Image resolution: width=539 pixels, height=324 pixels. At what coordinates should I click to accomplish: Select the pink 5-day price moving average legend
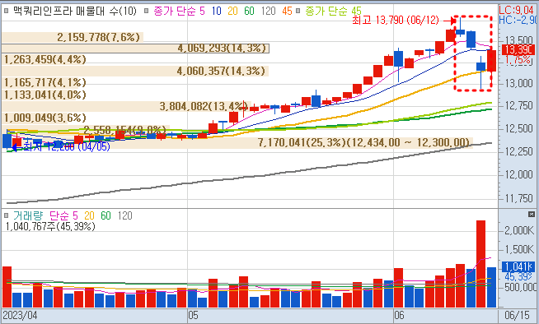pos(179,11)
